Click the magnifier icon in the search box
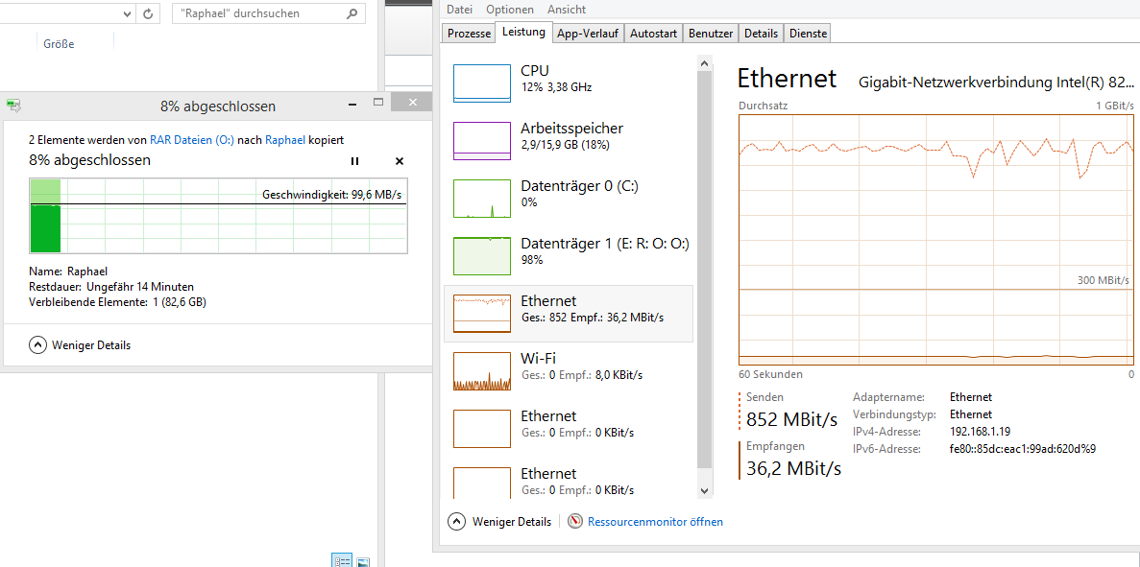1140x567 pixels. (352, 13)
